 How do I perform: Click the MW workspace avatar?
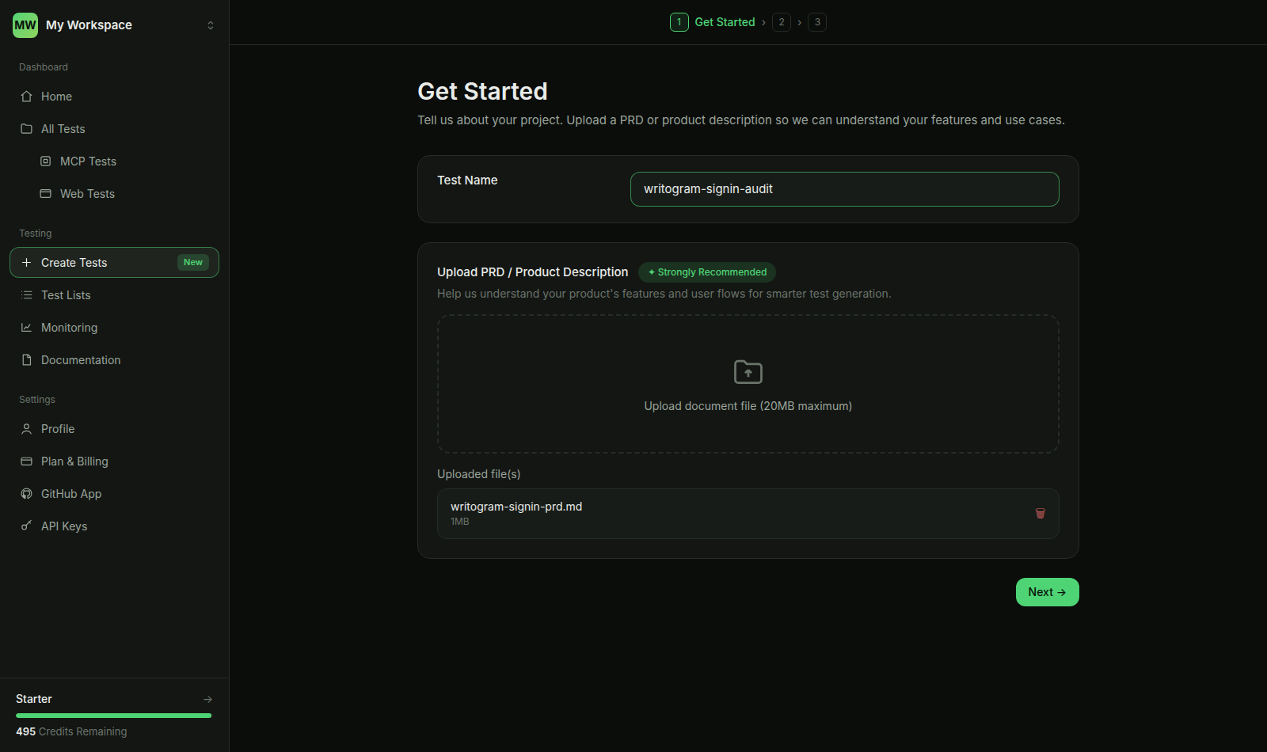pos(25,25)
